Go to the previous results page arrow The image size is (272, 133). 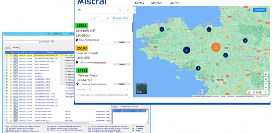point(120,89)
